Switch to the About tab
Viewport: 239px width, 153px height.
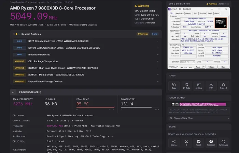click(216, 13)
